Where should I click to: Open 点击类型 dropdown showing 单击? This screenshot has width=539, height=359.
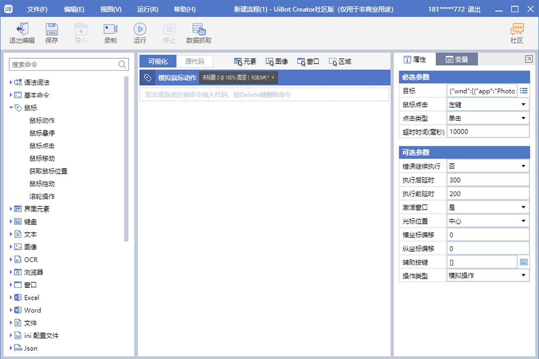pos(488,118)
